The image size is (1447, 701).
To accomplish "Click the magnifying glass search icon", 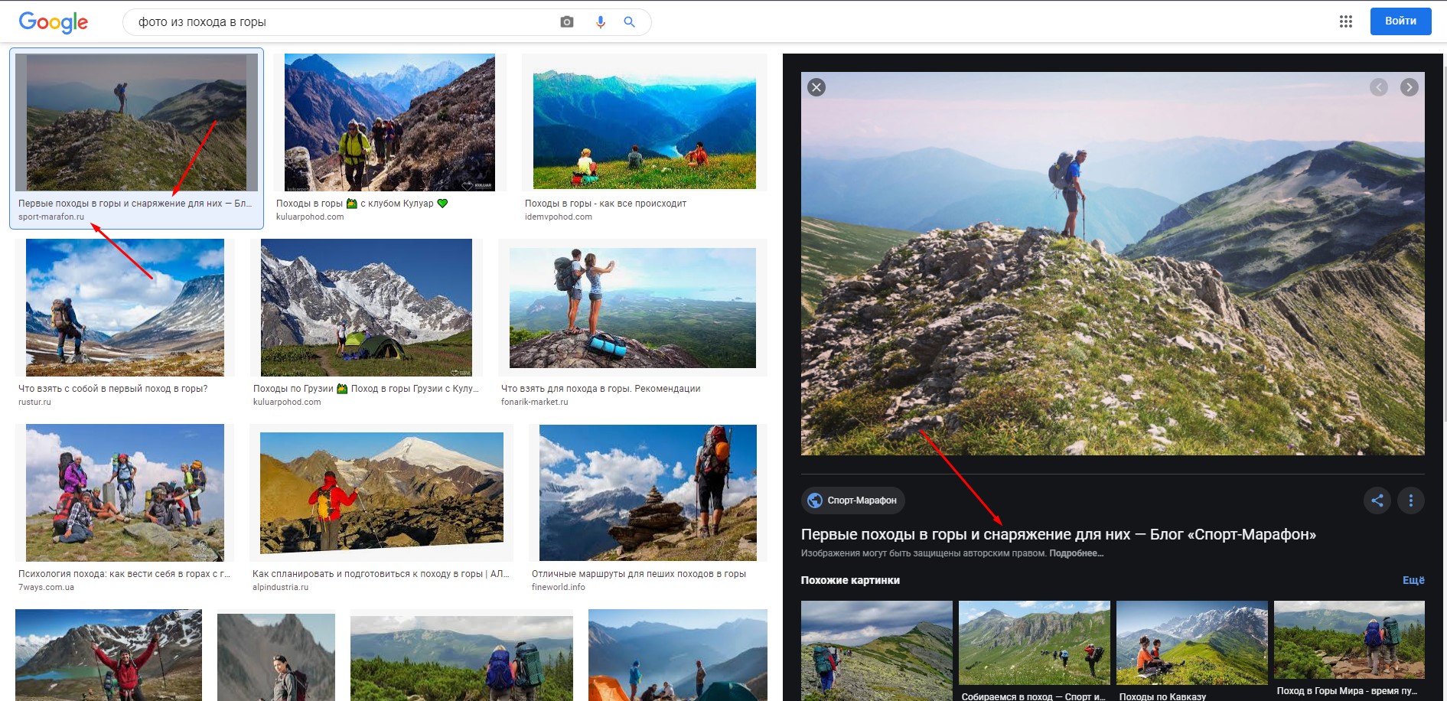I will point(629,22).
